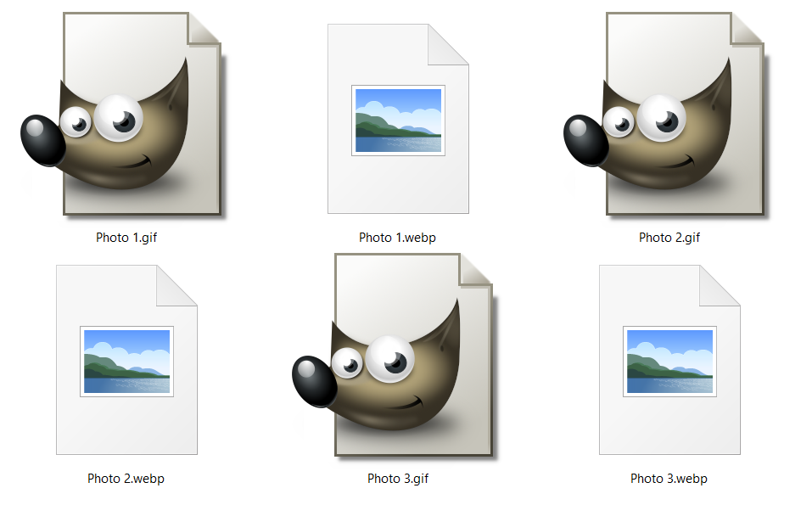Click the landscape picture inside Photo 3.webp icon
The image size is (812, 505).
669,361
